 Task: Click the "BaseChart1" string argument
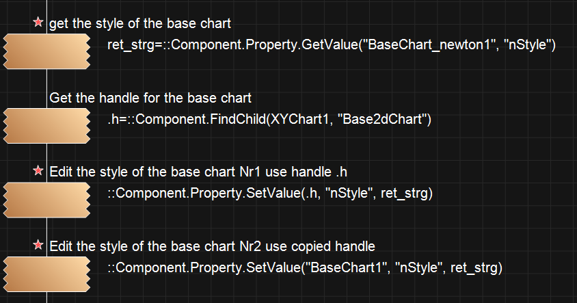click(x=345, y=268)
